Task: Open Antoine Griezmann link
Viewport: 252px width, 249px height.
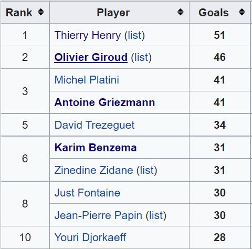Action: [x=104, y=102]
